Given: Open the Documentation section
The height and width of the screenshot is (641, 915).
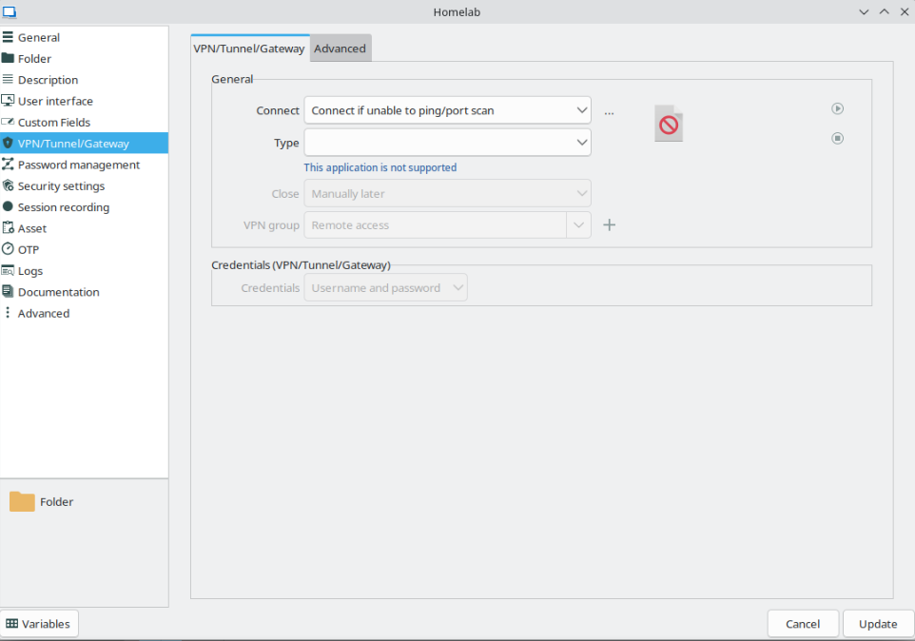Looking at the screenshot, I should tap(84, 292).
